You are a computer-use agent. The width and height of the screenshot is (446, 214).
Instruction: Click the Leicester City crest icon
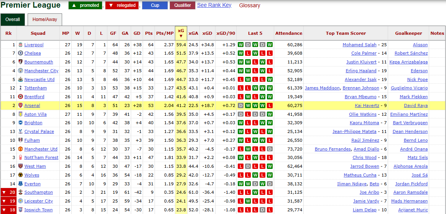tap(20, 201)
